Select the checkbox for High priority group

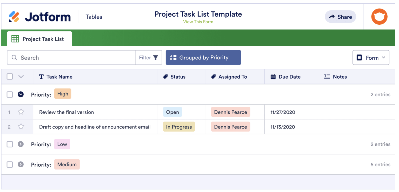point(10,94)
